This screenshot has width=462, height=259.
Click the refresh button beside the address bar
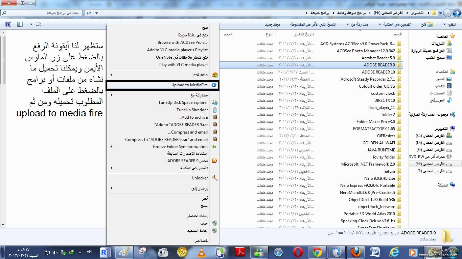pyautogui.click(x=89, y=13)
